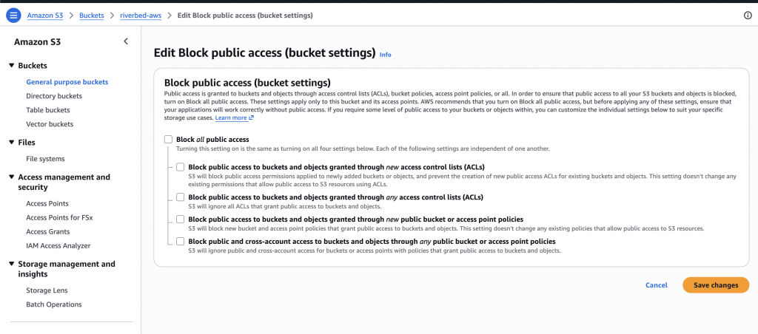Viewport: 758px width, 334px height.
Task: Check Block public access through new ACLs
Action: pos(181,167)
